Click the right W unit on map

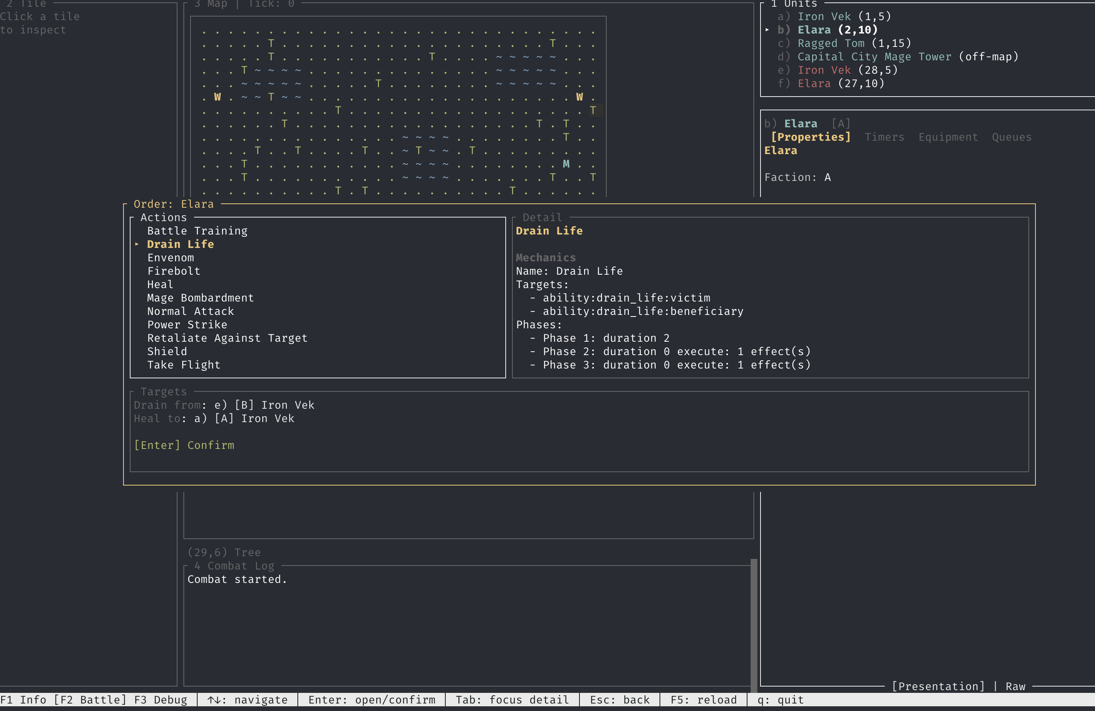tap(579, 97)
